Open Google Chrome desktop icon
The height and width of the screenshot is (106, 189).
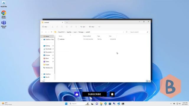point(4,14)
